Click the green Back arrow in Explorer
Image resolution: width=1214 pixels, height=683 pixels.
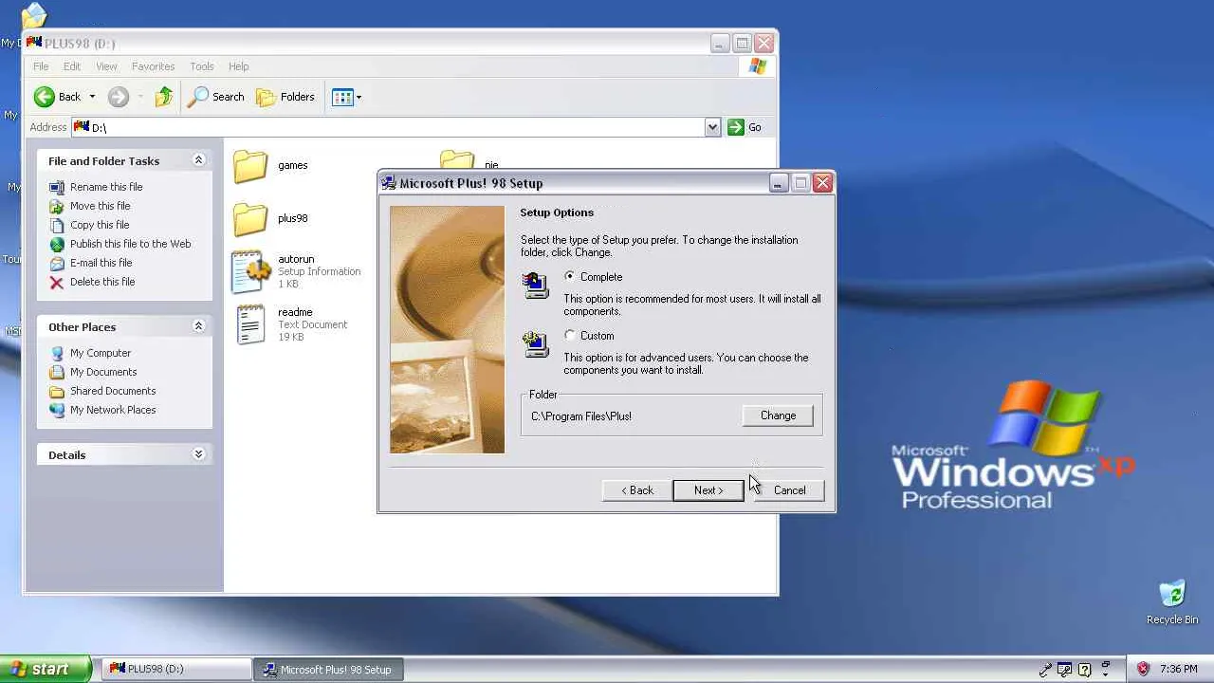click(x=45, y=97)
